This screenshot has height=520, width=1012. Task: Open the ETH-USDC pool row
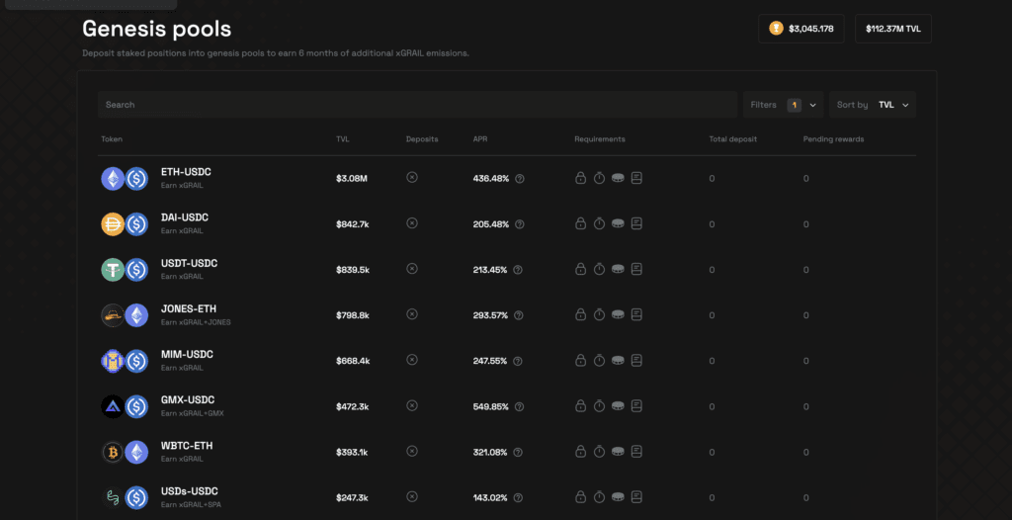coord(507,178)
